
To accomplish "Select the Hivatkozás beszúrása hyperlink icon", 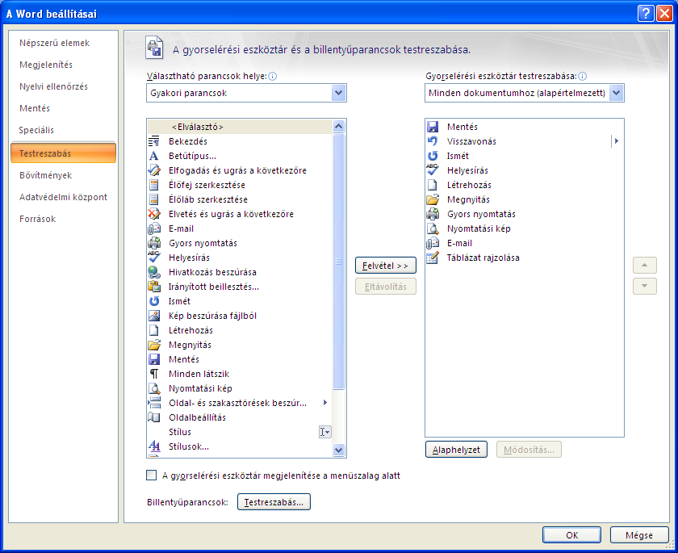I will pos(154,272).
